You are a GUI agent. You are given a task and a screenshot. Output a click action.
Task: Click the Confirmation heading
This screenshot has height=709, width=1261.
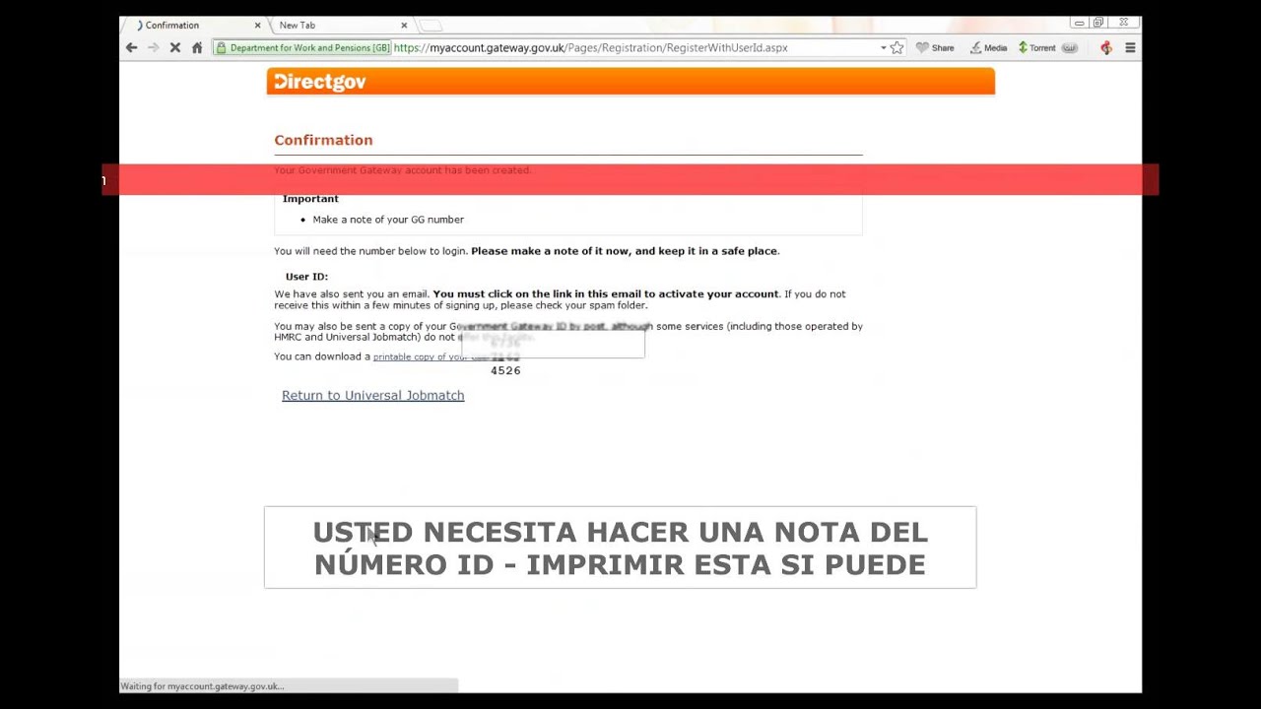coord(323,140)
